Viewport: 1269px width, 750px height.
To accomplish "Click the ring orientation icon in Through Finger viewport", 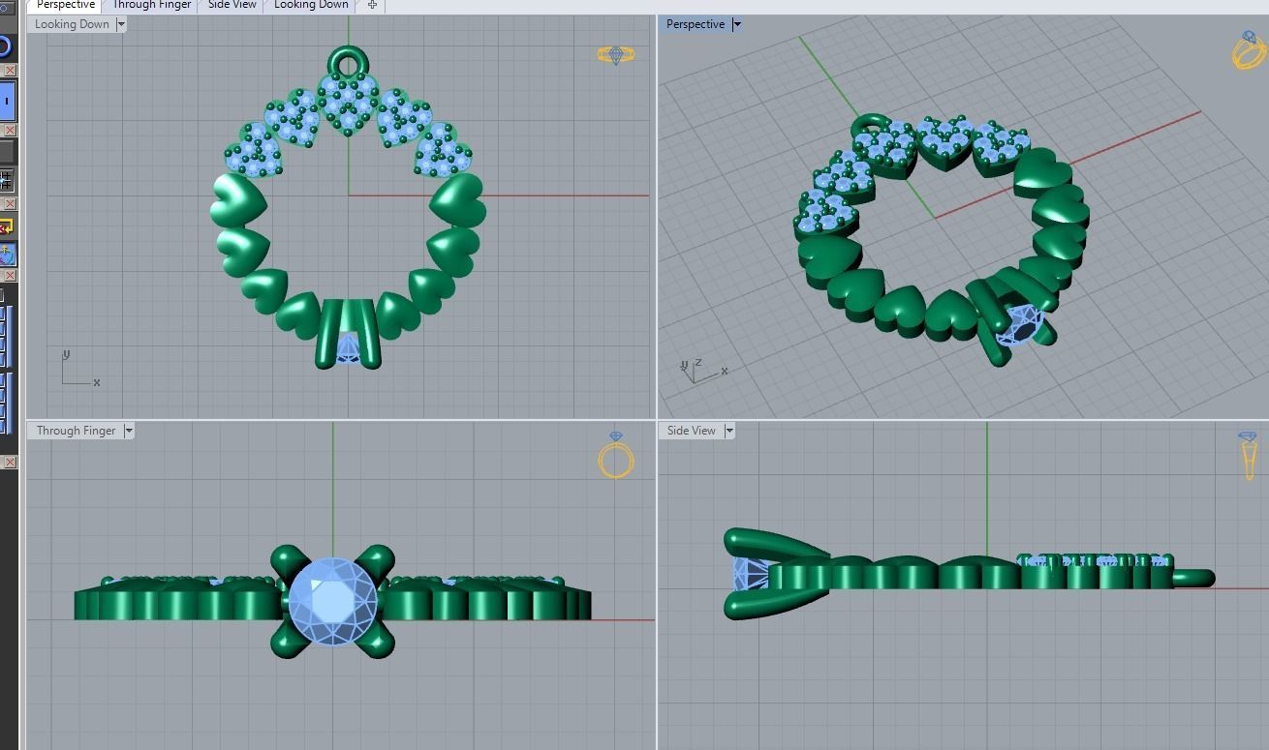I will point(616,455).
